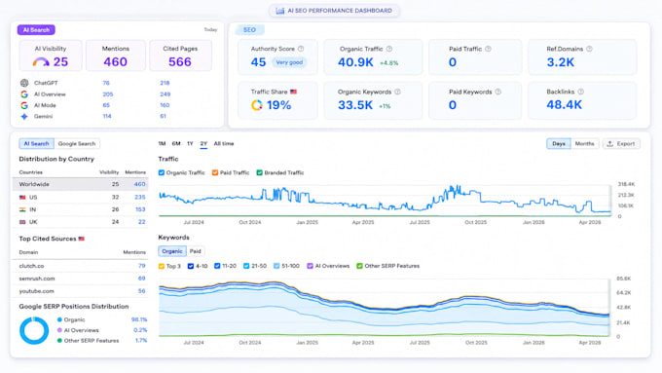Image resolution: width=662 pixels, height=373 pixels.
Task: Click the SEO badge
Action: [249, 30]
